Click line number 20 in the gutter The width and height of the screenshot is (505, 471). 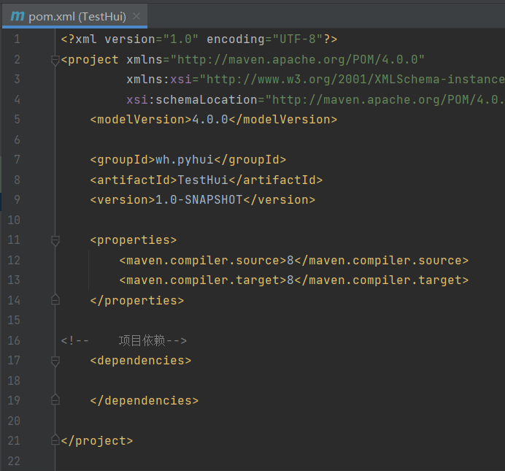14,421
